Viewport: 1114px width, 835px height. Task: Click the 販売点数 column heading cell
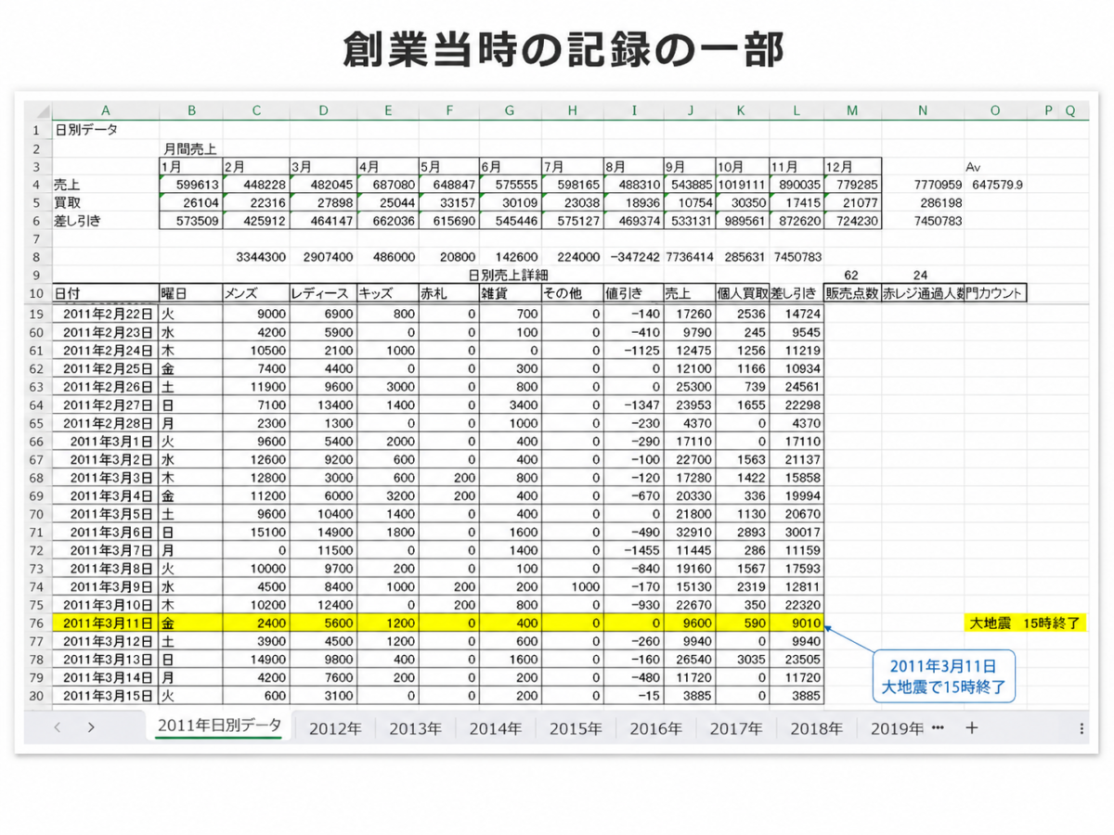(x=852, y=293)
